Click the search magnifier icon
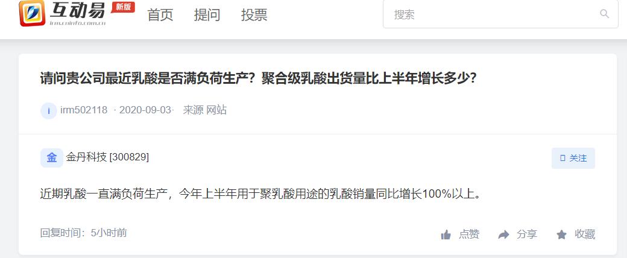The width and height of the screenshot is (627, 258). 604,14
